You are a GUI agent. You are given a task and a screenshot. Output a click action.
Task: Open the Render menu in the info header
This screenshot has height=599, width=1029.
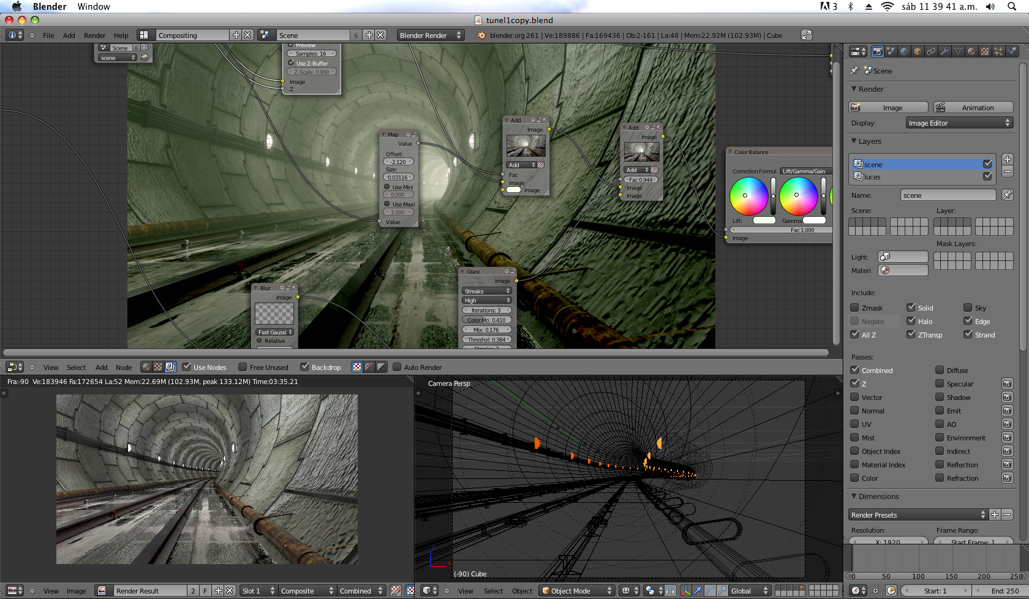[94, 36]
